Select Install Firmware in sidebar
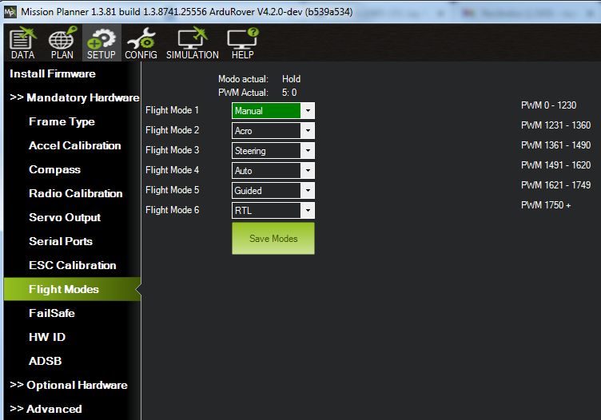 tap(53, 73)
